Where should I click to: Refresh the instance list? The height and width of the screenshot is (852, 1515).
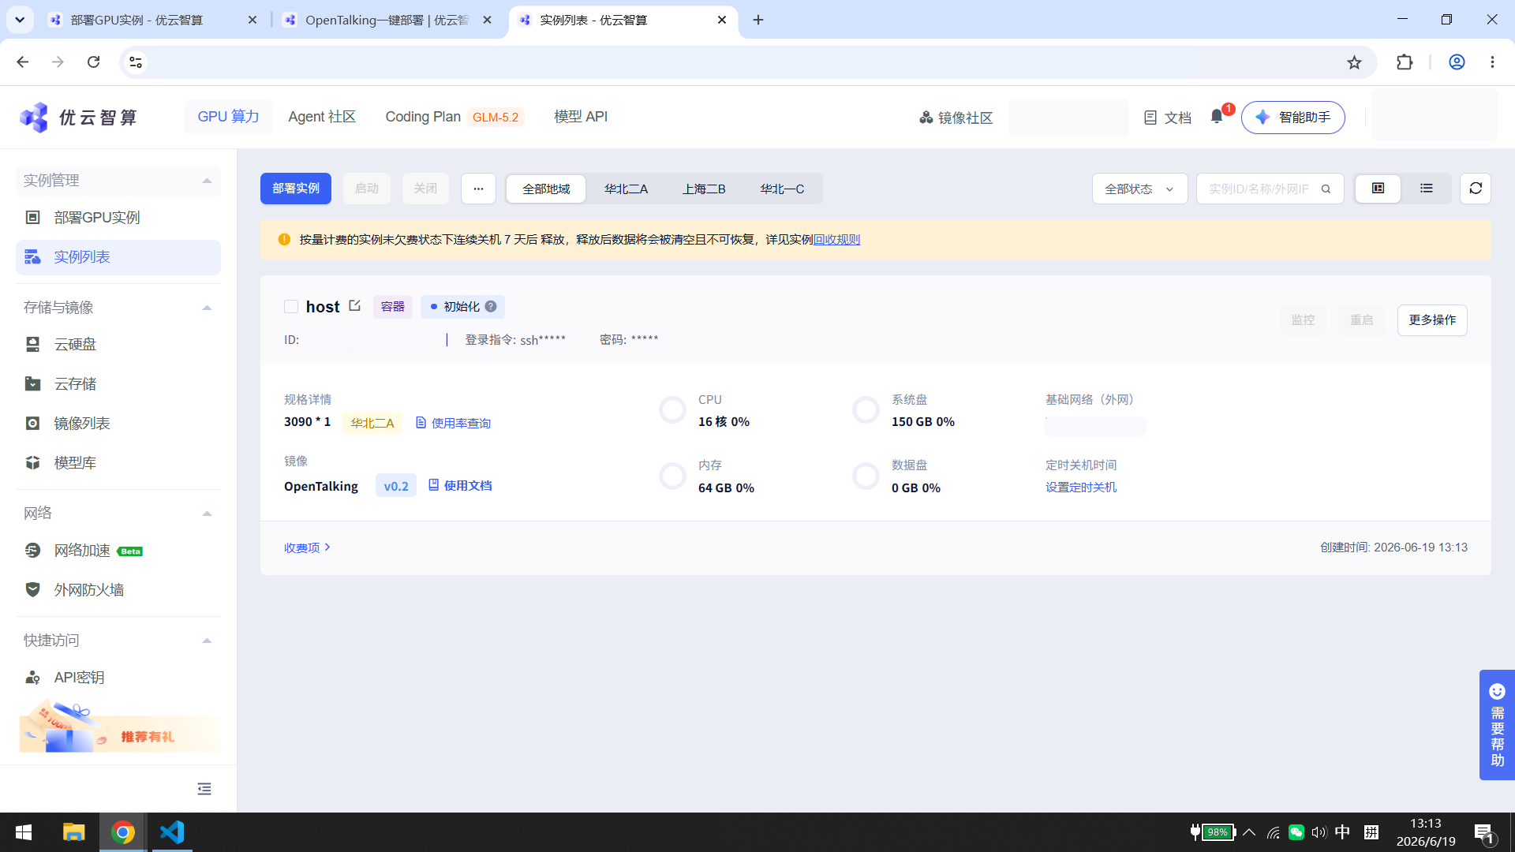coord(1476,189)
